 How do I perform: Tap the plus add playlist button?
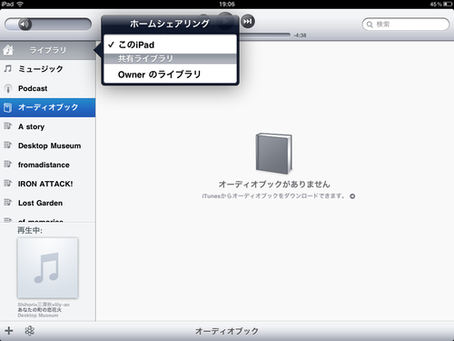pos(9,331)
